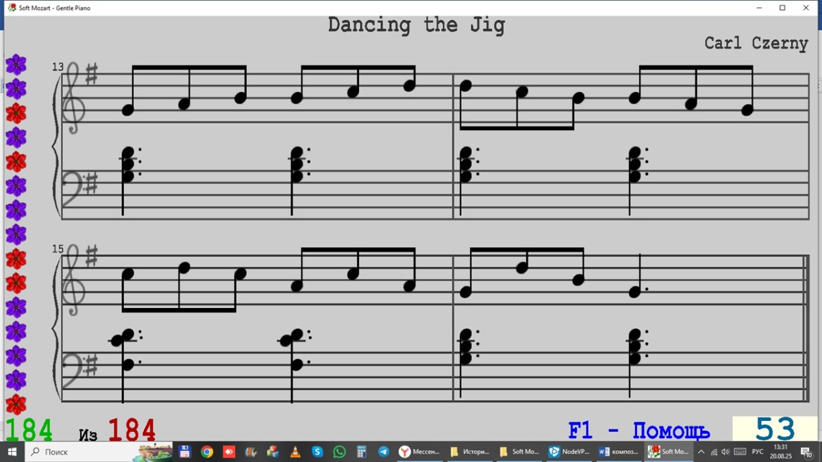The height and width of the screenshot is (462, 822).
Task: Click the touch keyboard tray icon
Action: click(740, 452)
